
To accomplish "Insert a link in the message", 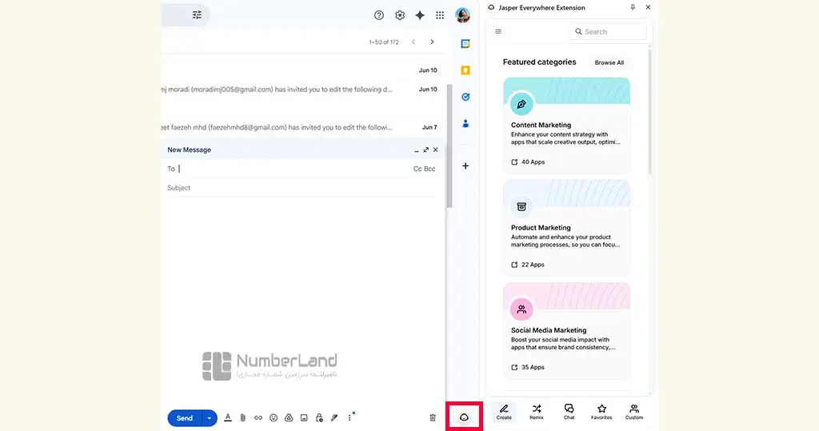I will pyautogui.click(x=258, y=418).
